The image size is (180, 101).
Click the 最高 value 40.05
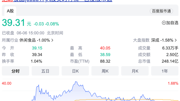coord(105,48)
